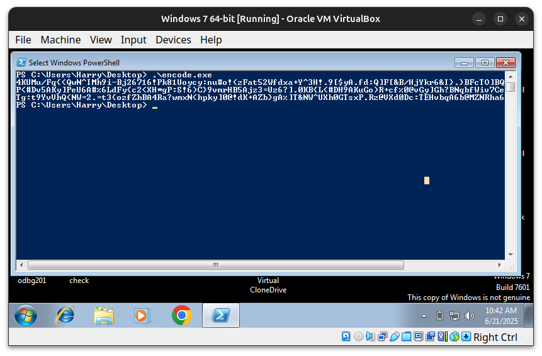Select the Virtual CloneDrive desktop label
The image size is (542, 356).
(268, 285)
